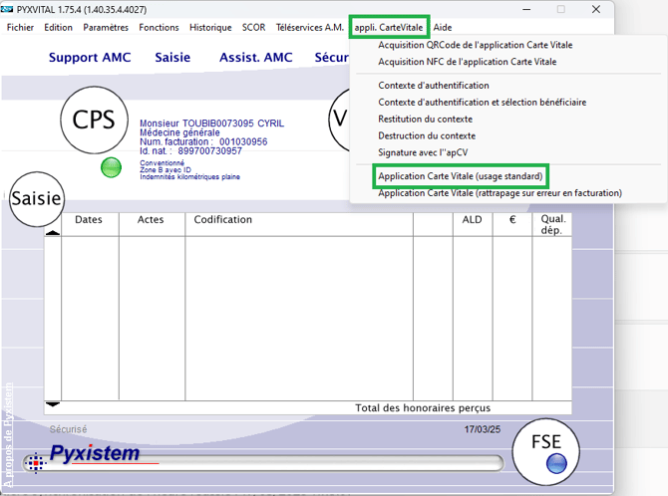Viewport: 668px width, 496px height.
Task: Open the Historique menu
Action: (210, 27)
